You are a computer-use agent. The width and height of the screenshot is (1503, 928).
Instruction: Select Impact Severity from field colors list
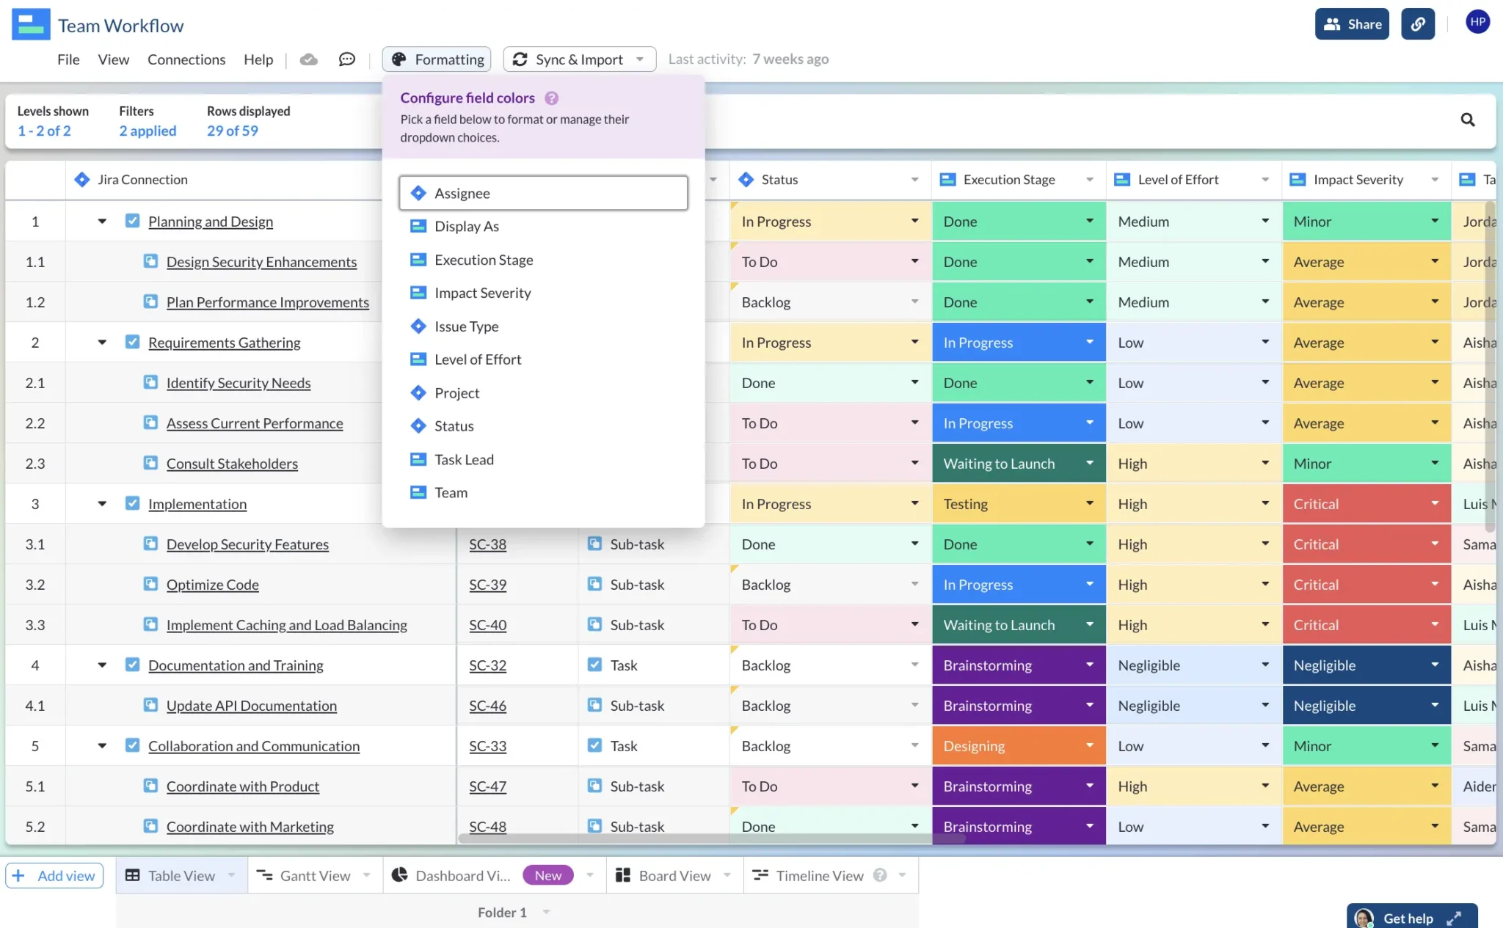click(482, 292)
